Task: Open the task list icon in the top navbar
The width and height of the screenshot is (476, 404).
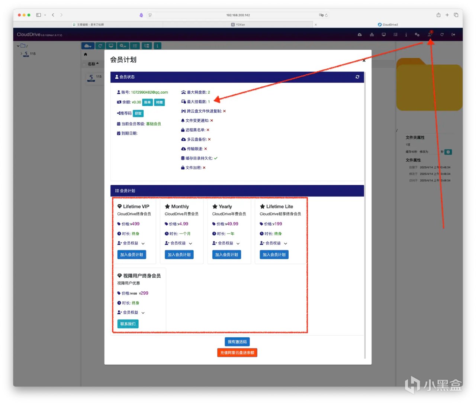Action: pyautogui.click(x=395, y=35)
